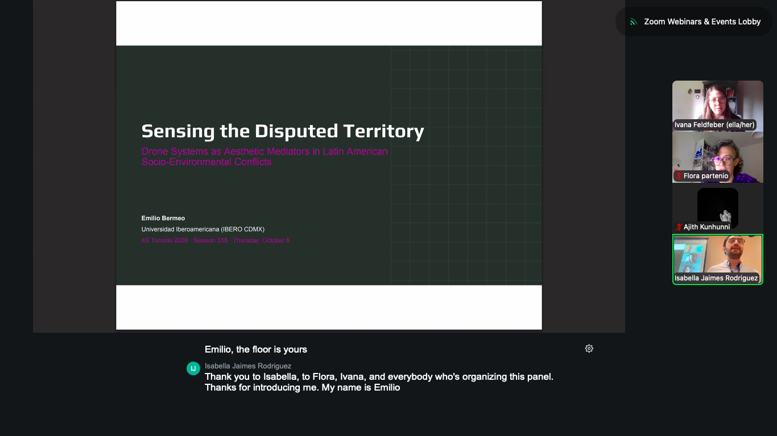Click the IJ speaker avatar in captions
Viewport: 777px width, 436px height.
(x=193, y=368)
